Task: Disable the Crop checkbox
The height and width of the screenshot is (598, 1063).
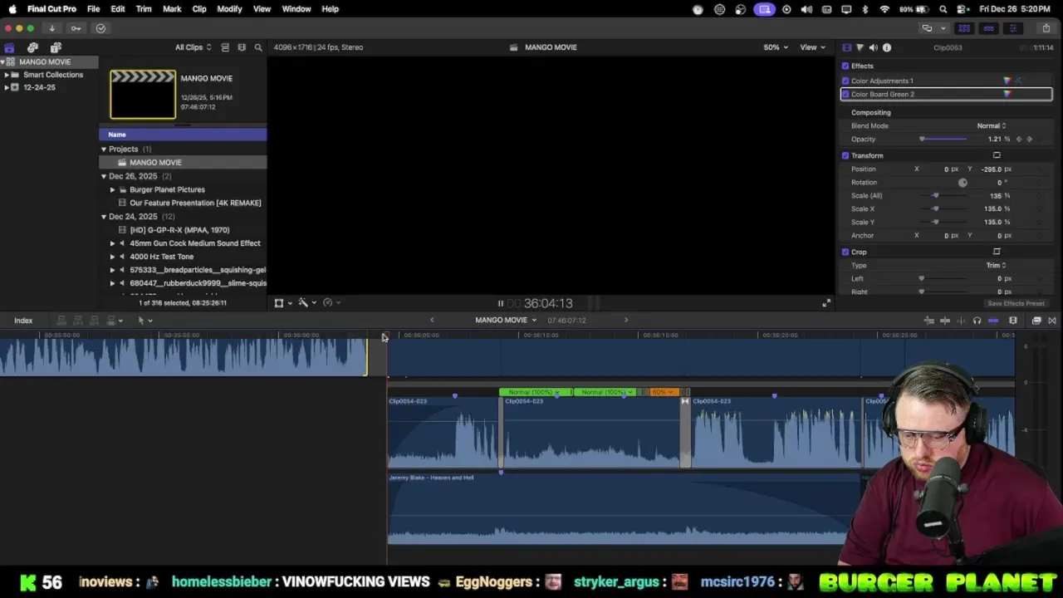Action: pos(845,252)
